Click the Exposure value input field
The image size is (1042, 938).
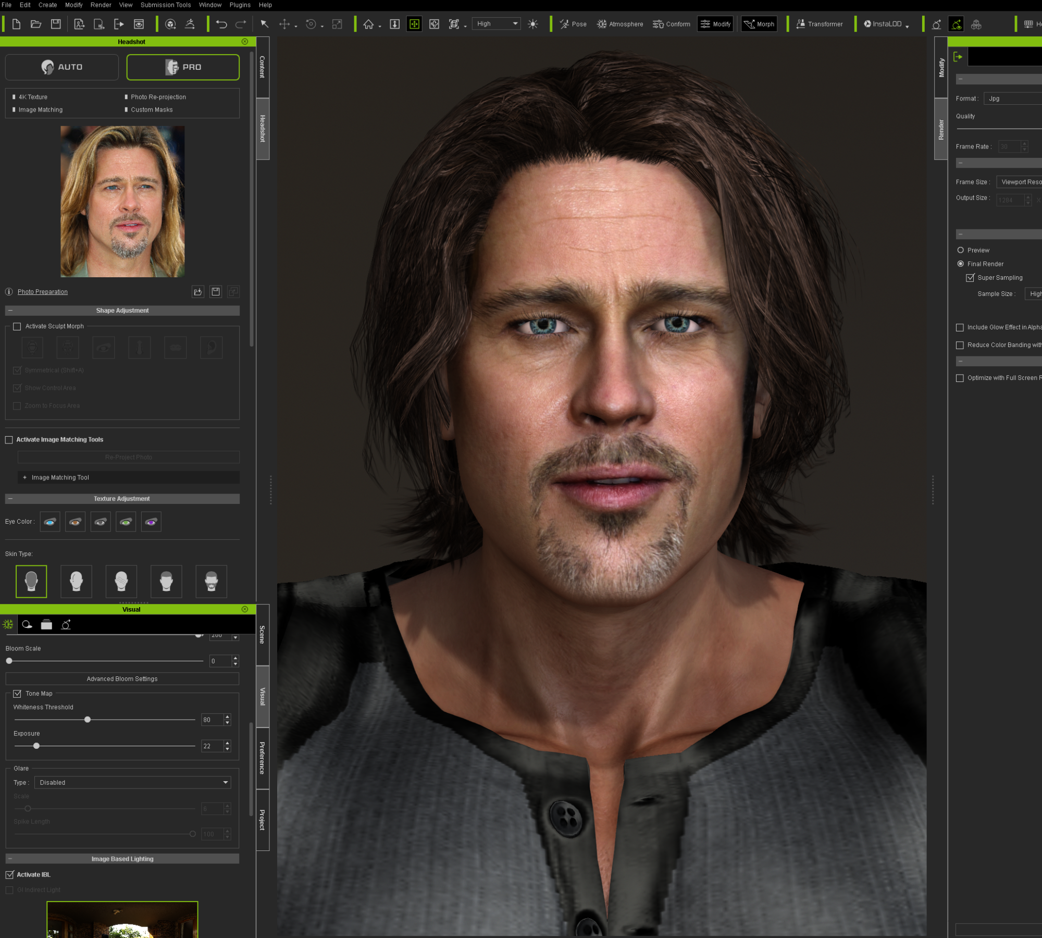[213, 746]
